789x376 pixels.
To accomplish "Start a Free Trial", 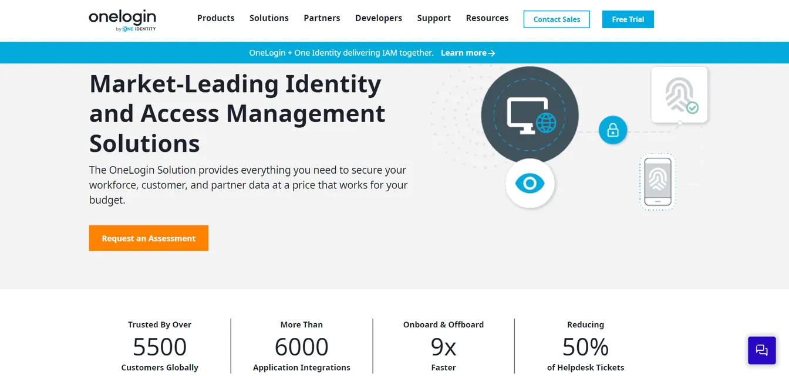I will click(x=628, y=19).
